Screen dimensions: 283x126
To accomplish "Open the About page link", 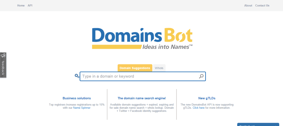I will tap(248, 5).
